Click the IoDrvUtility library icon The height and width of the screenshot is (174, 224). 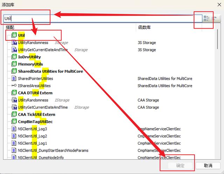pyautogui.click(x=14, y=57)
